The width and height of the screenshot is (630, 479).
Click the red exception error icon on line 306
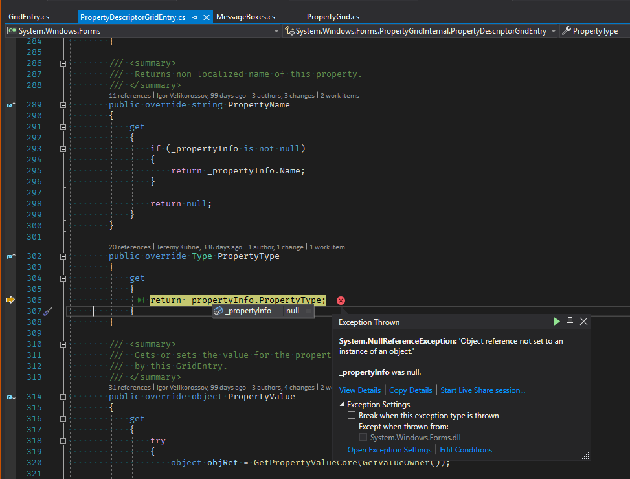click(x=341, y=300)
